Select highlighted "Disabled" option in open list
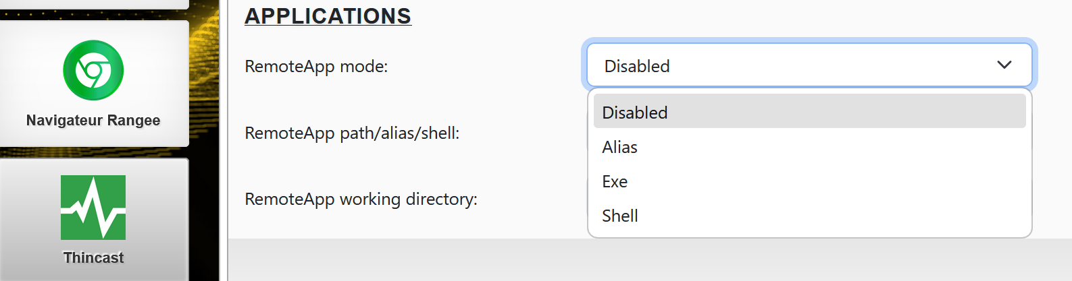This screenshot has width=1072, height=281. [809, 112]
